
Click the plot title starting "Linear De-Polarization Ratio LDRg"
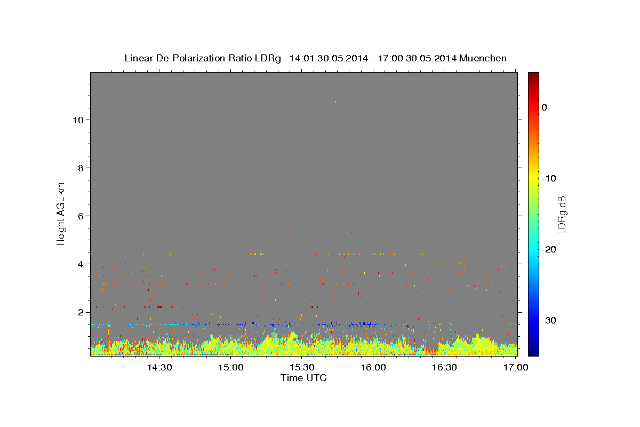tap(315, 58)
